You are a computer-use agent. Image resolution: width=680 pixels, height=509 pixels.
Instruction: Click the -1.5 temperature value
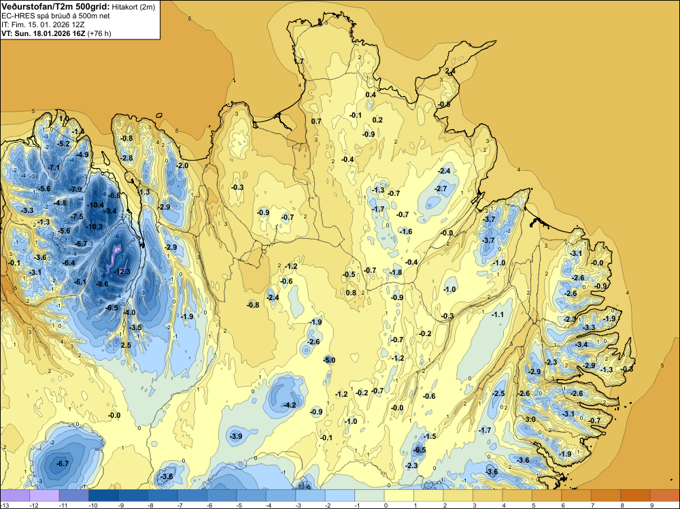point(429,436)
